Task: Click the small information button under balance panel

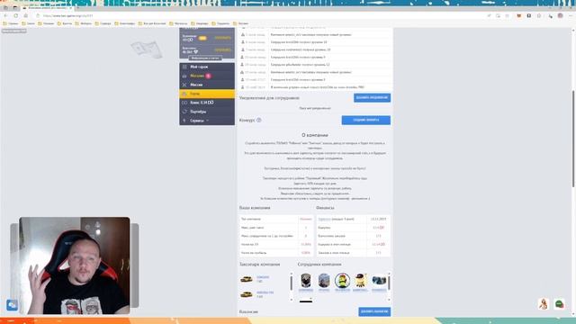Action: pos(205,58)
